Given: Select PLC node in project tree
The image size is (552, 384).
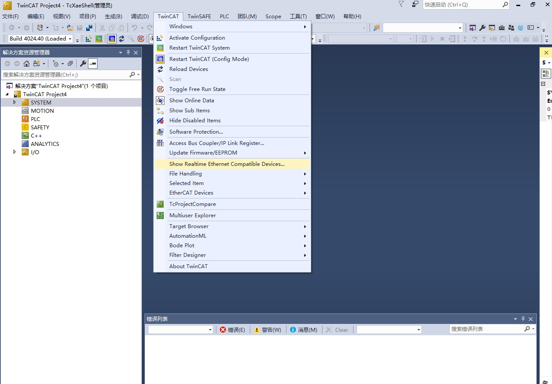Looking at the screenshot, I should 35,119.
